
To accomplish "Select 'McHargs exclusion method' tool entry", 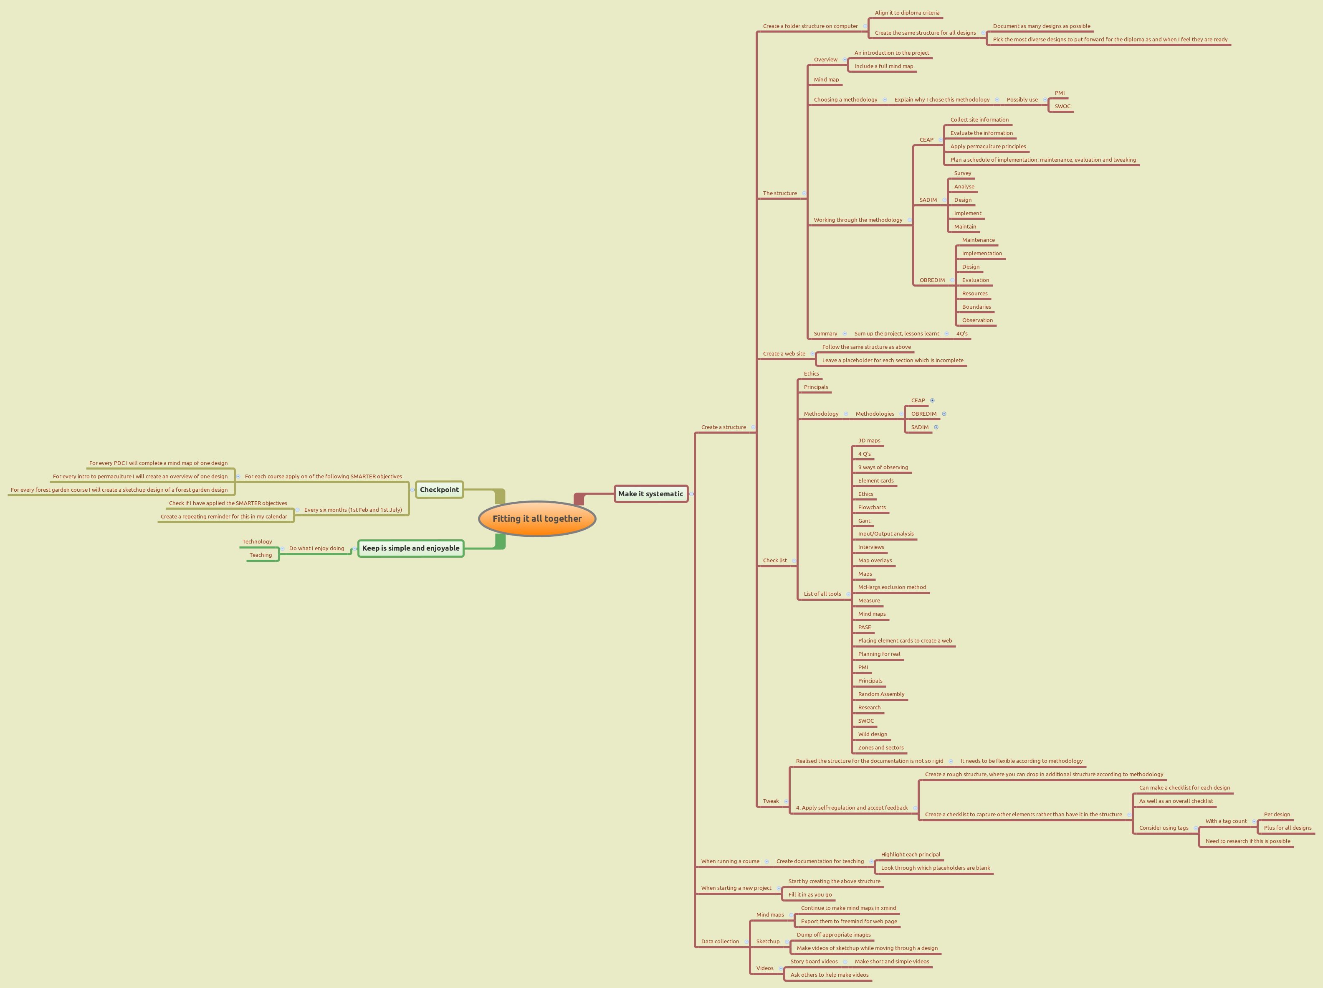I will click(x=892, y=587).
